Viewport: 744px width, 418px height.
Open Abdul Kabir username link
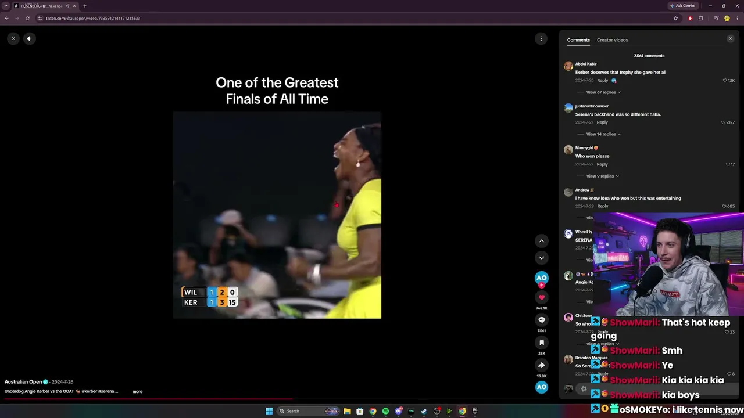pos(586,64)
